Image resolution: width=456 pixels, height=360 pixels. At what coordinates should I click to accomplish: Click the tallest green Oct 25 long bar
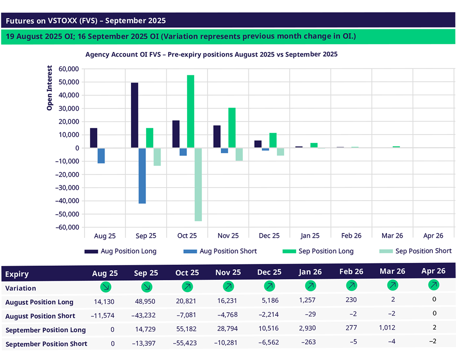pos(190,111)
